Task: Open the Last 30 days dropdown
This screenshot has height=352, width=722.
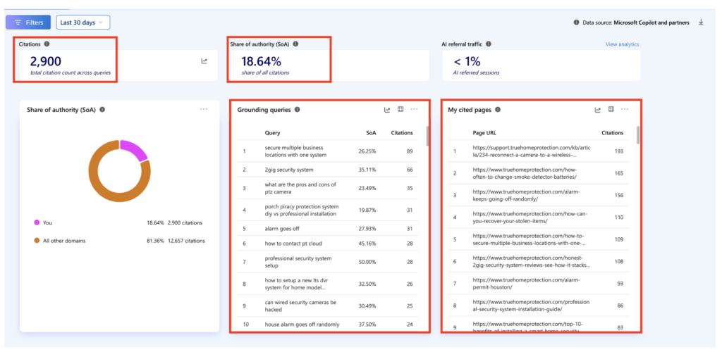Action: tap(83, 22)
